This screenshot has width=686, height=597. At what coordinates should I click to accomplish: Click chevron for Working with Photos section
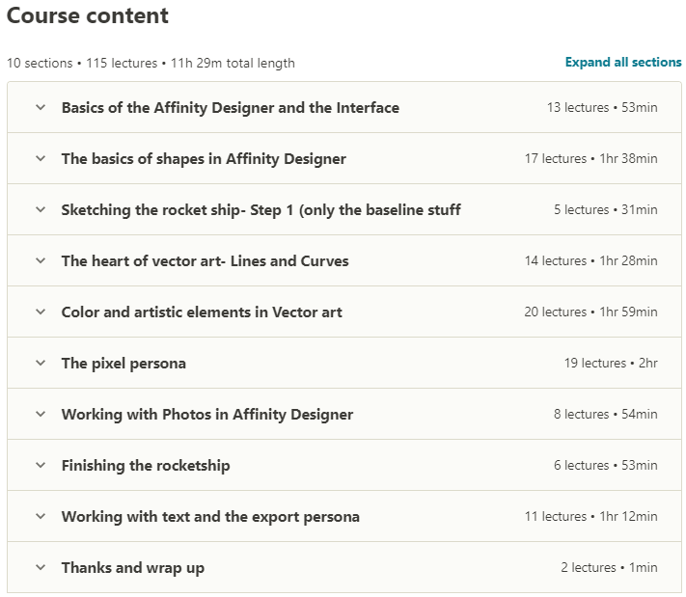(41, 414)
